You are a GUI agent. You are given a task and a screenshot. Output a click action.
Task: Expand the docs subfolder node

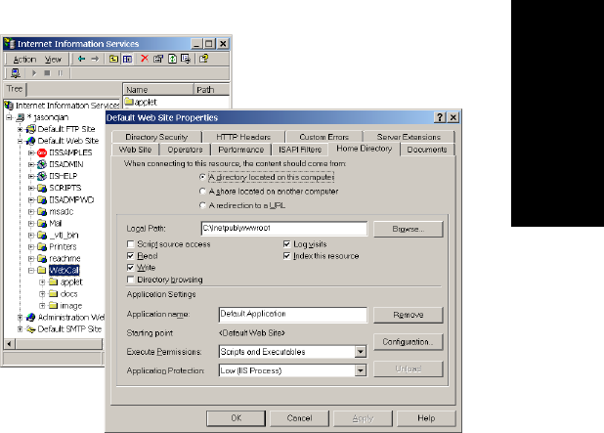42,294
